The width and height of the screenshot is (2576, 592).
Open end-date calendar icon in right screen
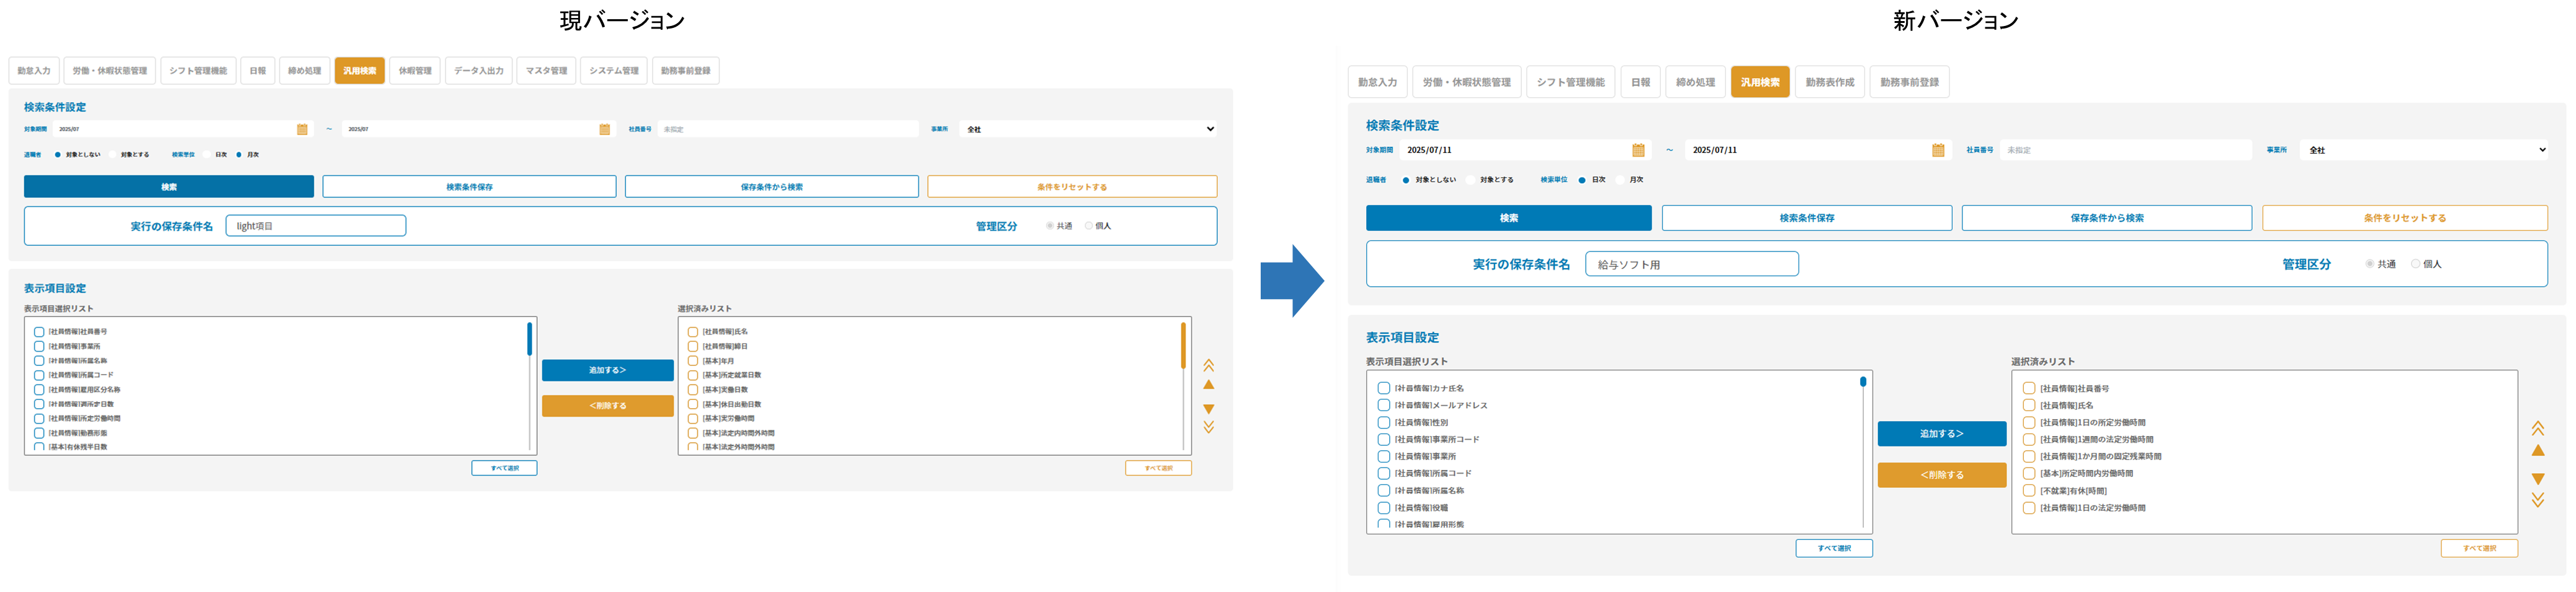point(1938,150)
